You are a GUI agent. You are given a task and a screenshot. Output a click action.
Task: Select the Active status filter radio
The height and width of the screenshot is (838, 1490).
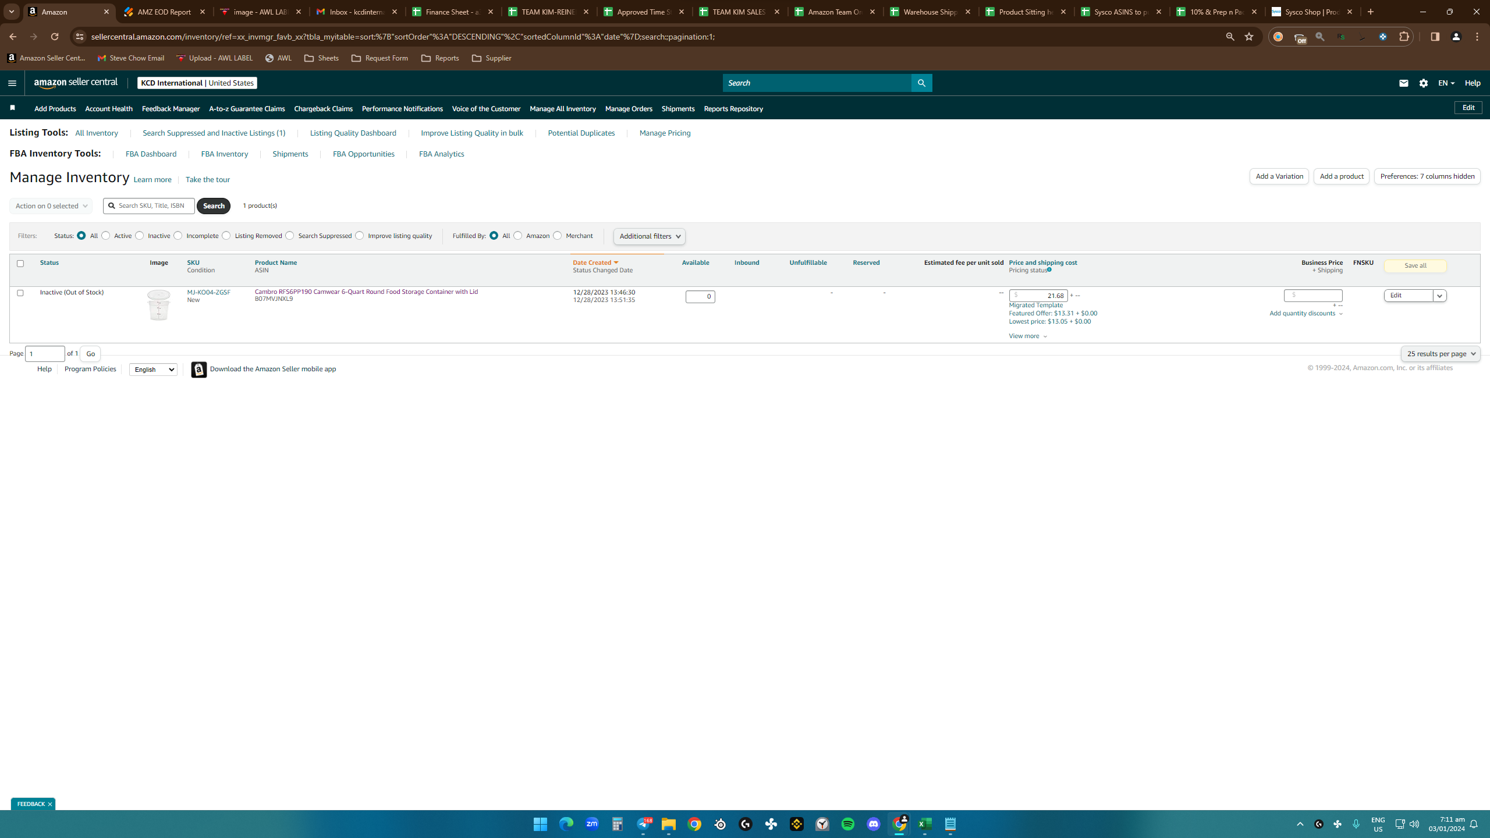106,236
